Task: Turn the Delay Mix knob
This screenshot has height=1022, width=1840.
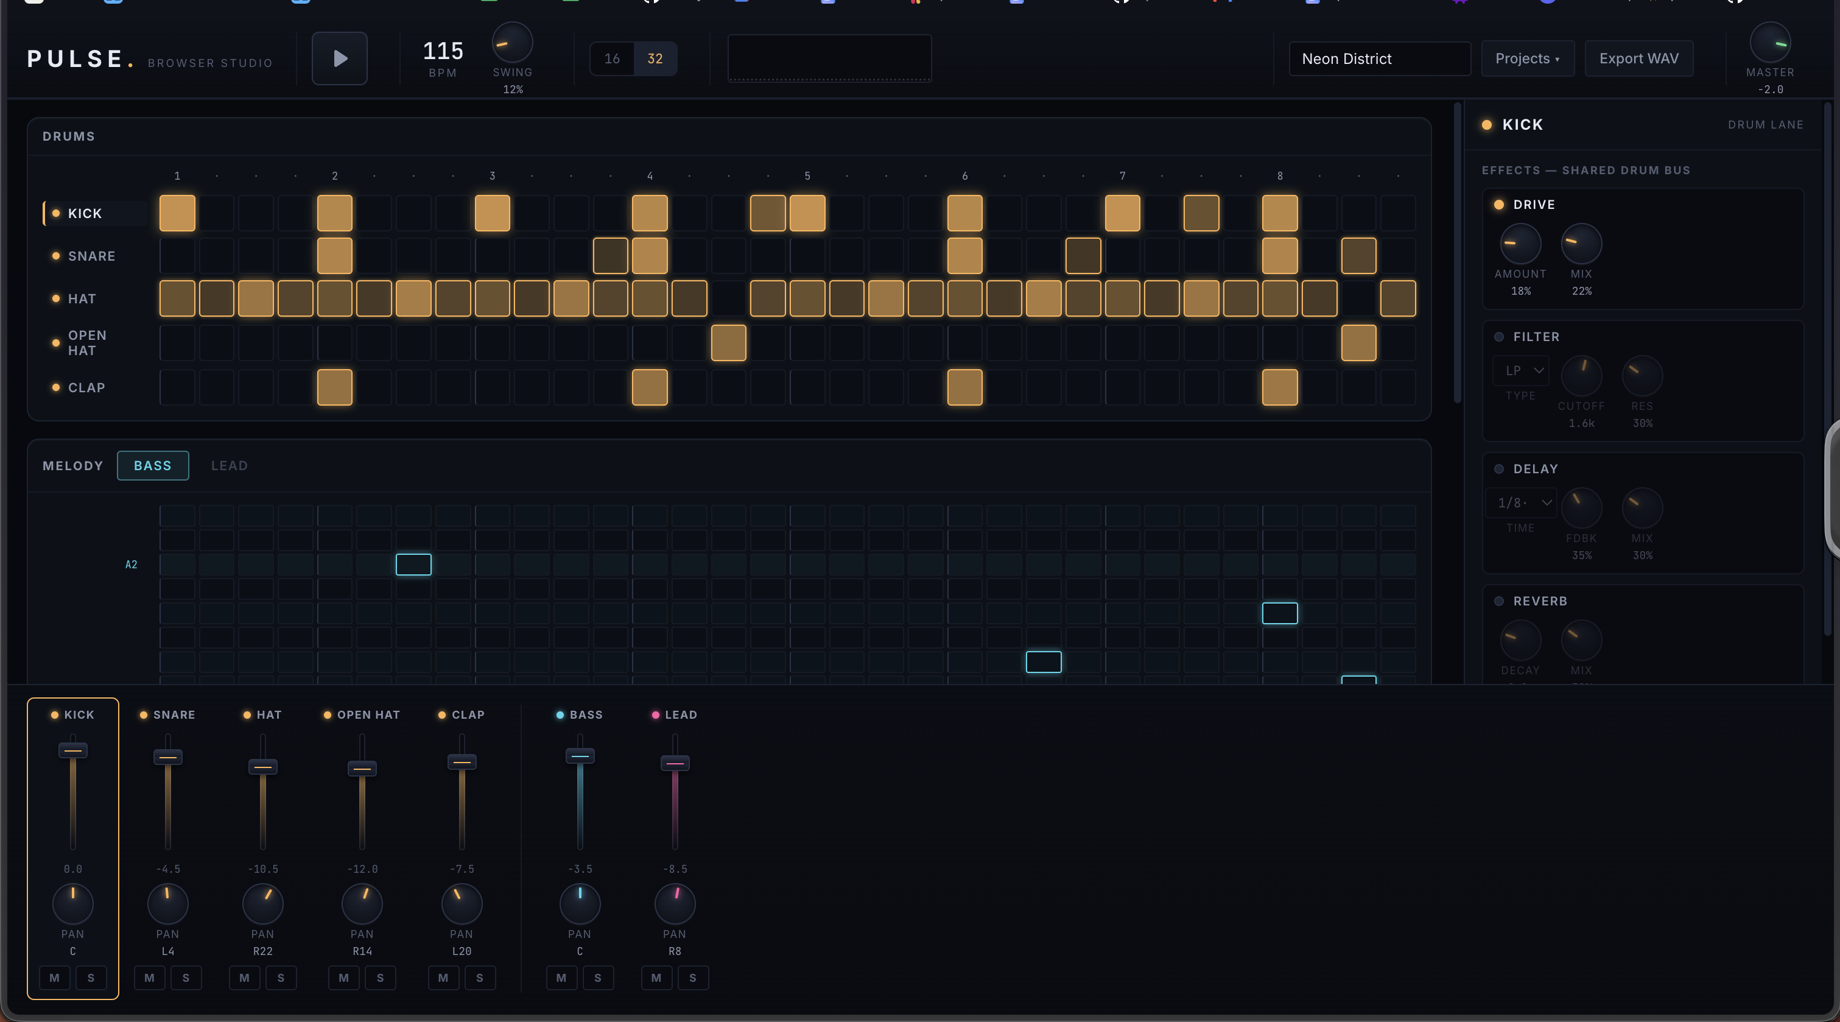Action: tap(1642, 508)
